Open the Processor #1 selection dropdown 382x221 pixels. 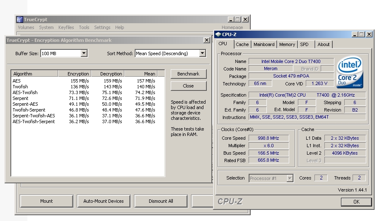pyautogui.click(x=290, y=178)
